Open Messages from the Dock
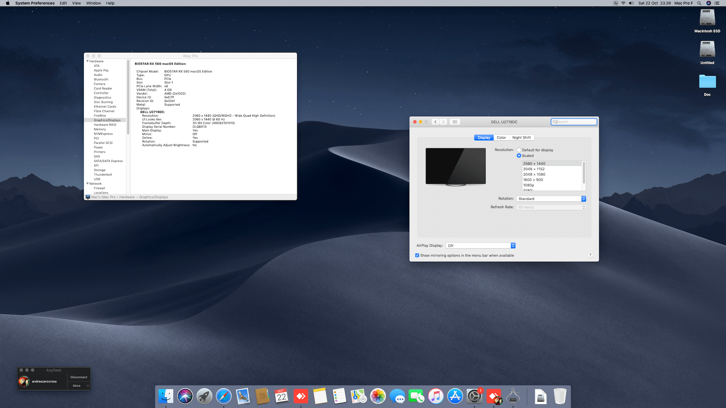Image resolution: width=726 pixels, height=408 pixels. [397, 396]
